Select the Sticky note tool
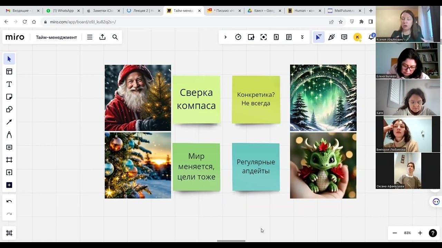442x248 pixels. click(9, 97)
